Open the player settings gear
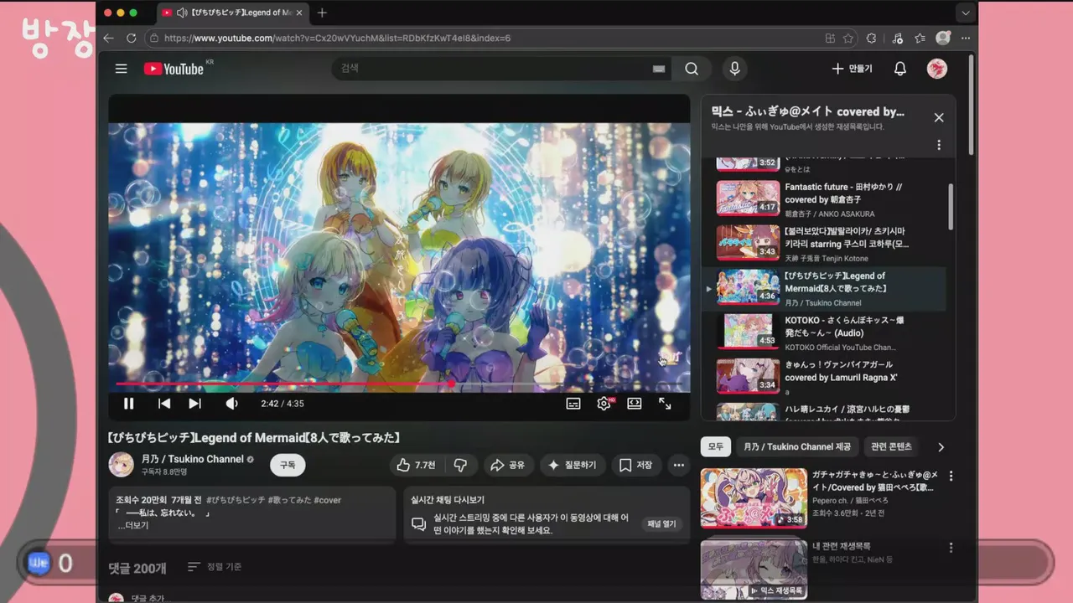 pyautogui.click(x=604, y=404)
